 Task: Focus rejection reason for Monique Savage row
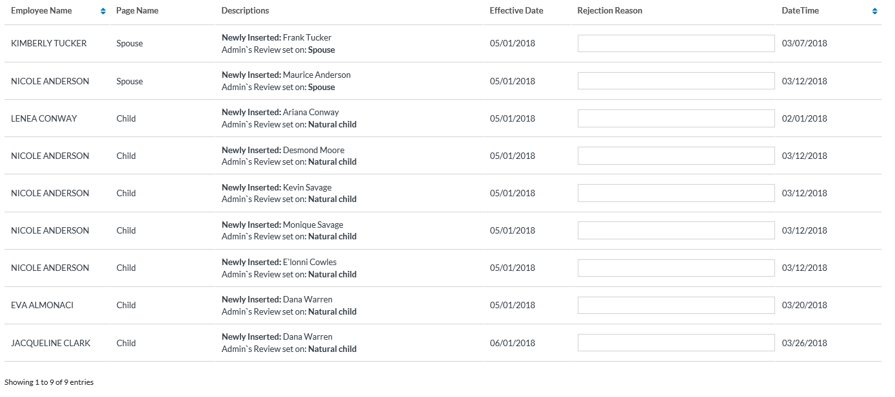point(676,230)
